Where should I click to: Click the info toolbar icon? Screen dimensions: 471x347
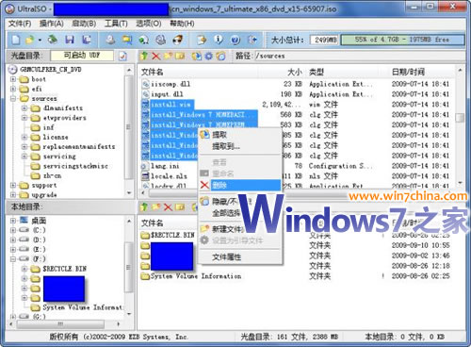219,40
